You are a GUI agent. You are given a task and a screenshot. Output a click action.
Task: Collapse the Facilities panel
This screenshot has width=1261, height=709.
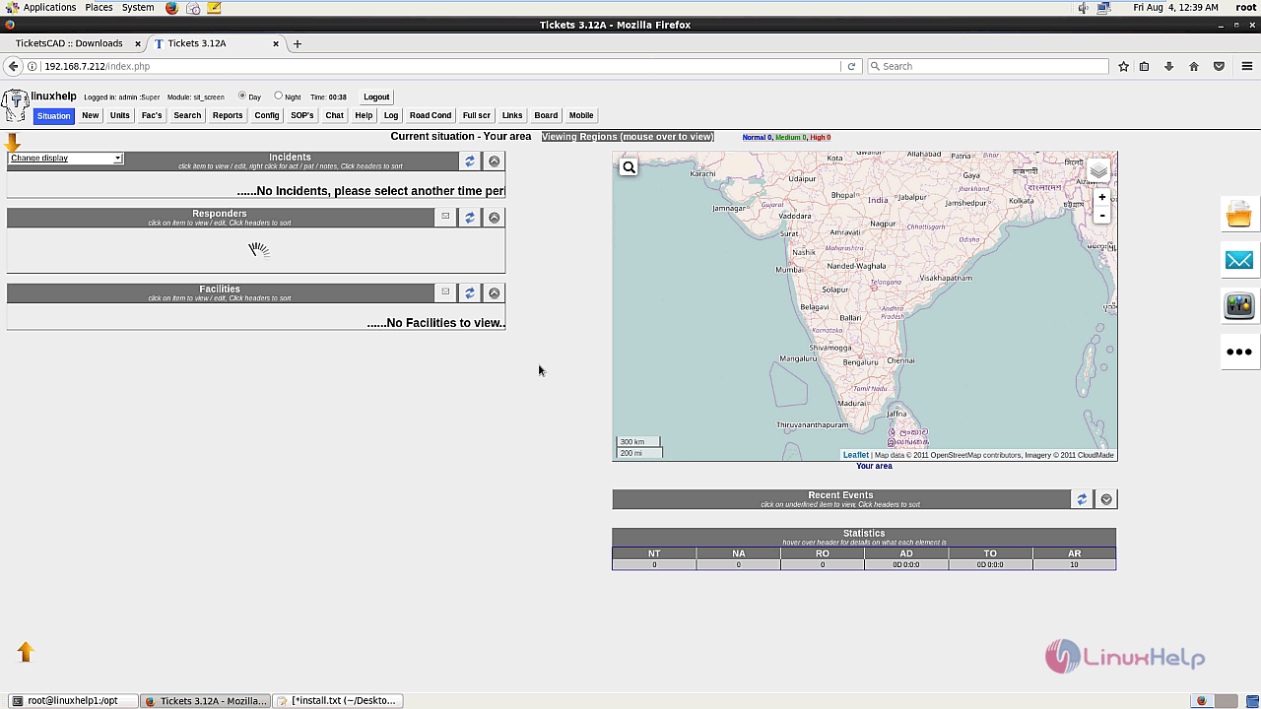click(x=495, y=292)
